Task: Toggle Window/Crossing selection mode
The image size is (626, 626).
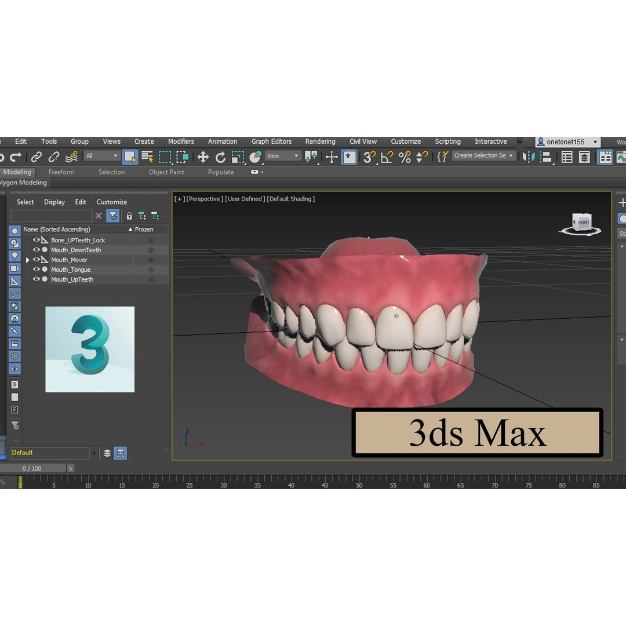Action: coord(183,157)
